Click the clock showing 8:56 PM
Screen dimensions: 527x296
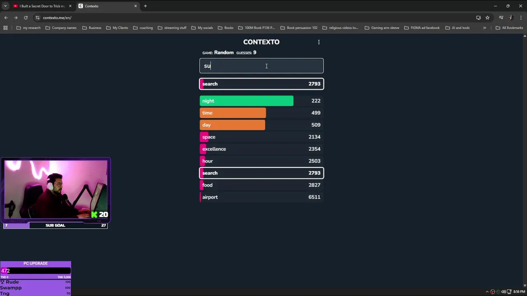tap(519, 292)
